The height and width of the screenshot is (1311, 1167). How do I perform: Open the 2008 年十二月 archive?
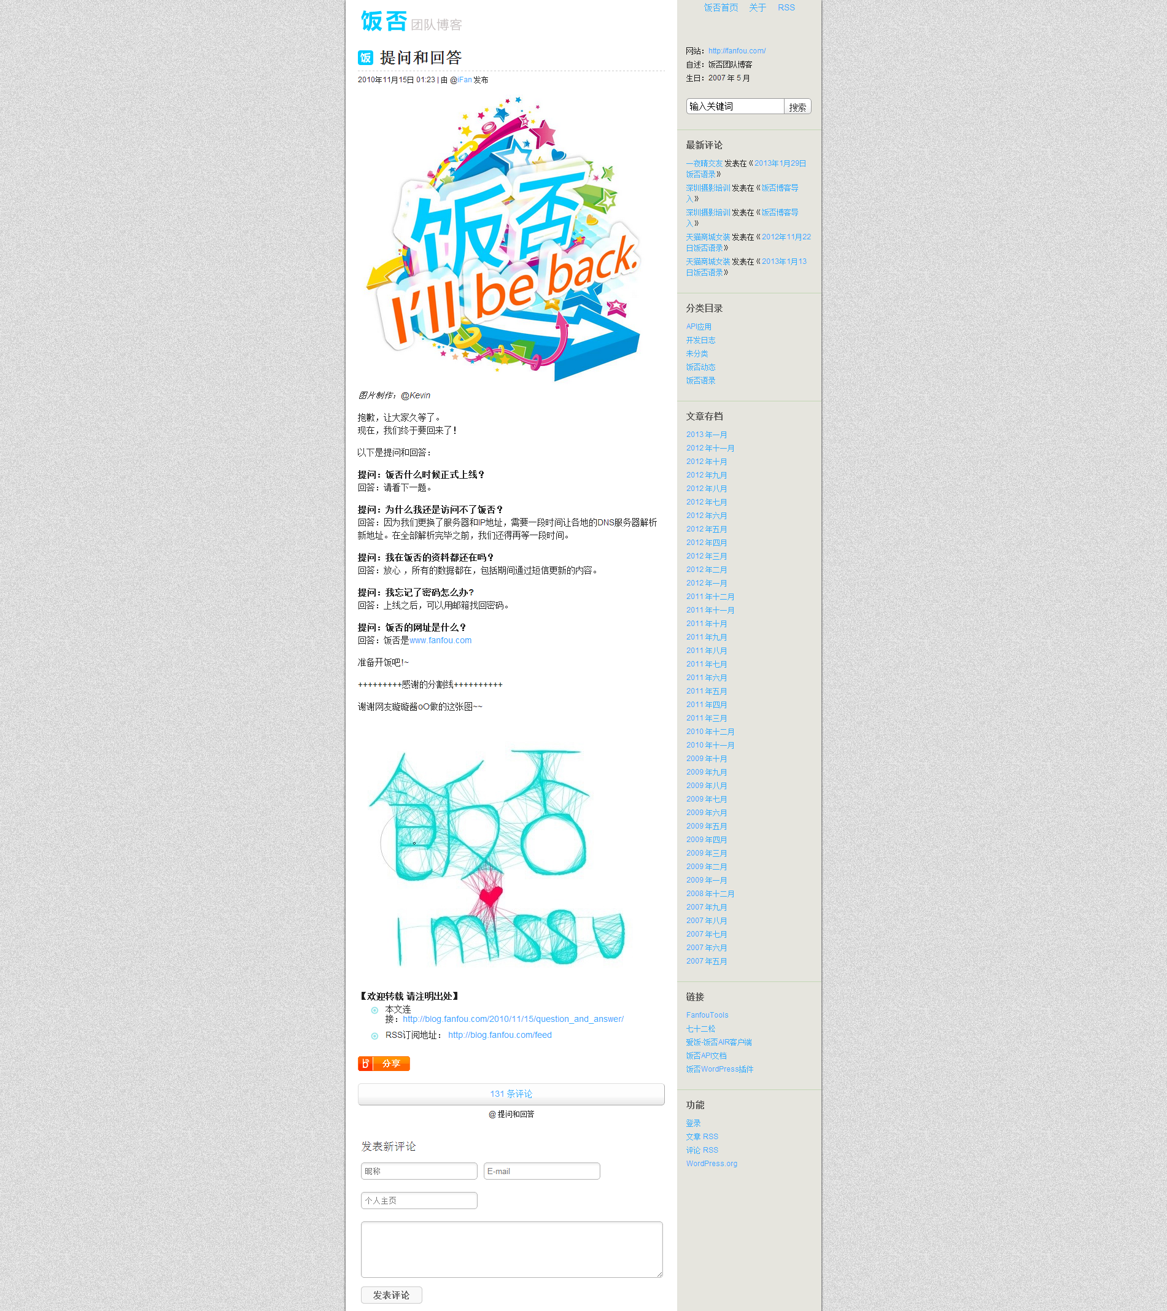(710, 893)
